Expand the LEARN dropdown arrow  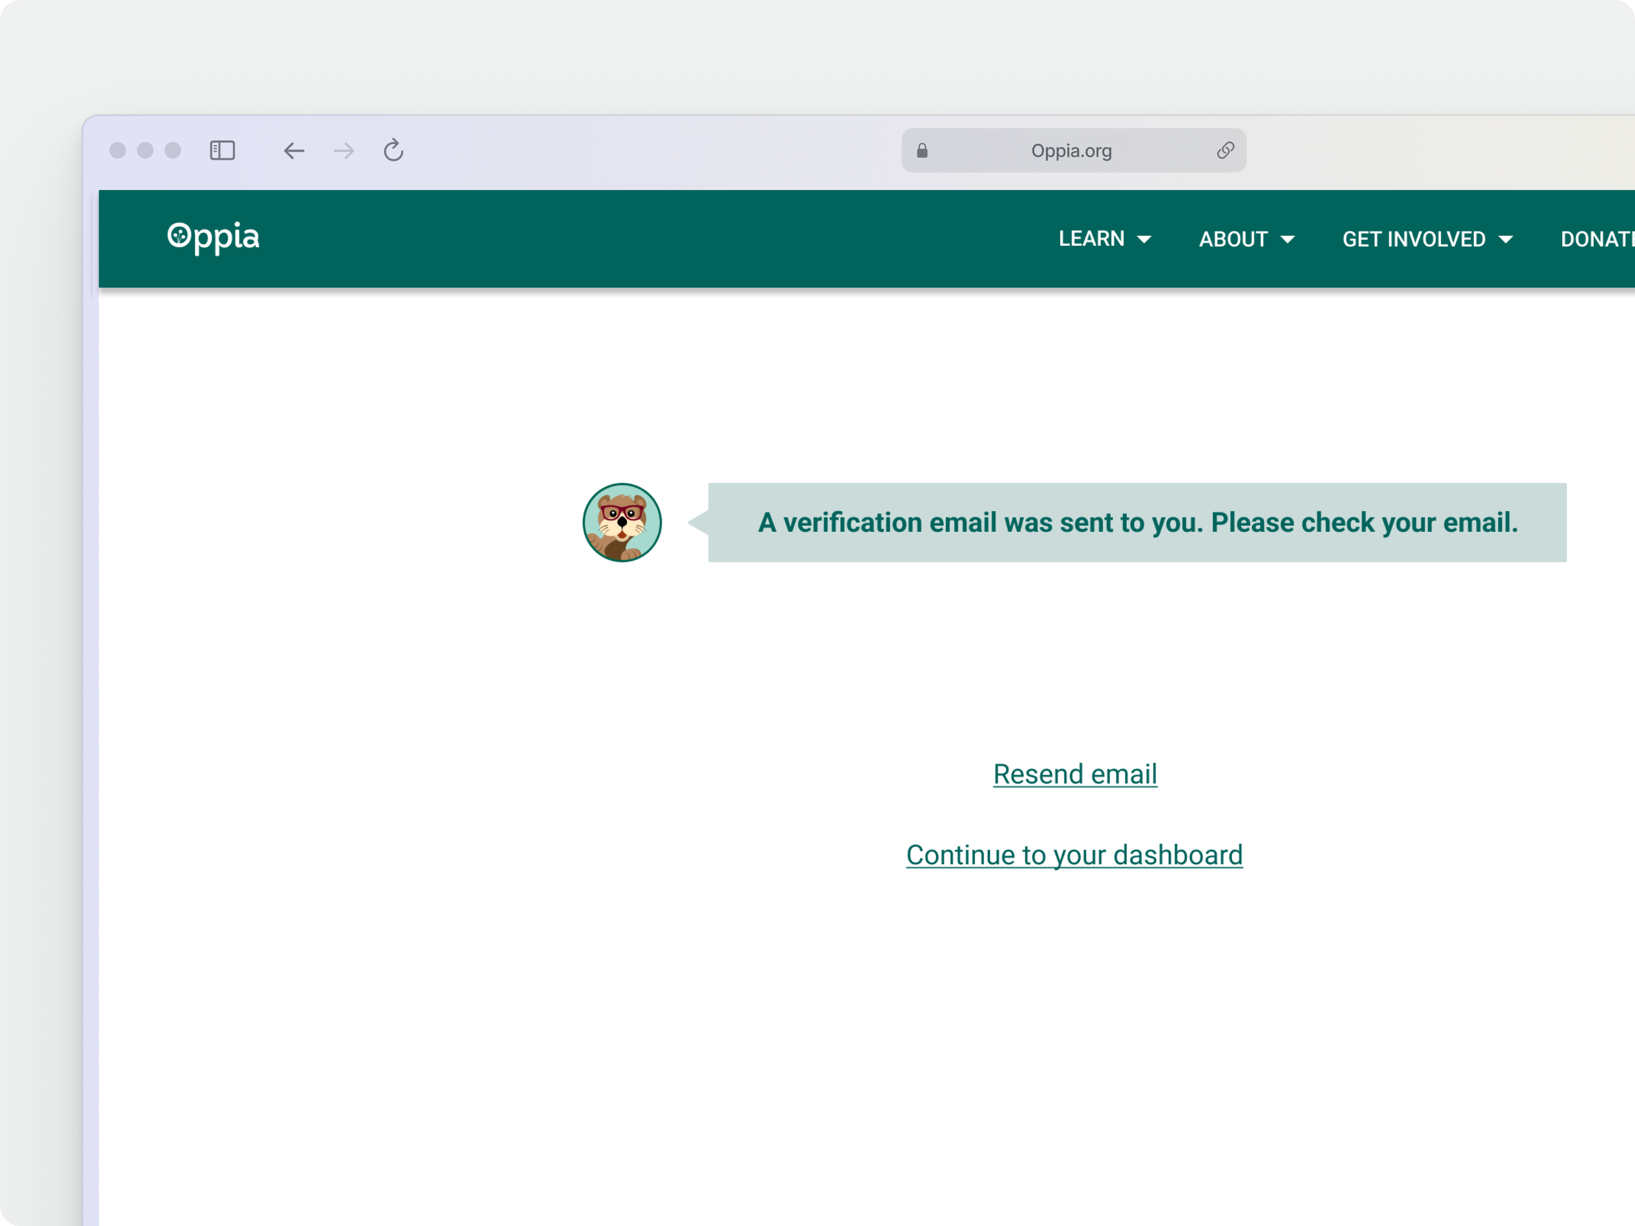click(x=1144, y=240)
